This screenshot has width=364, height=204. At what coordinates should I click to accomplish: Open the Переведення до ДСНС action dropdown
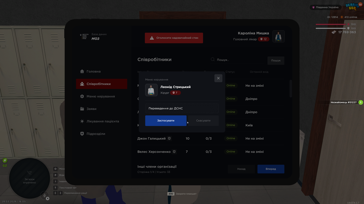(182, 108)
